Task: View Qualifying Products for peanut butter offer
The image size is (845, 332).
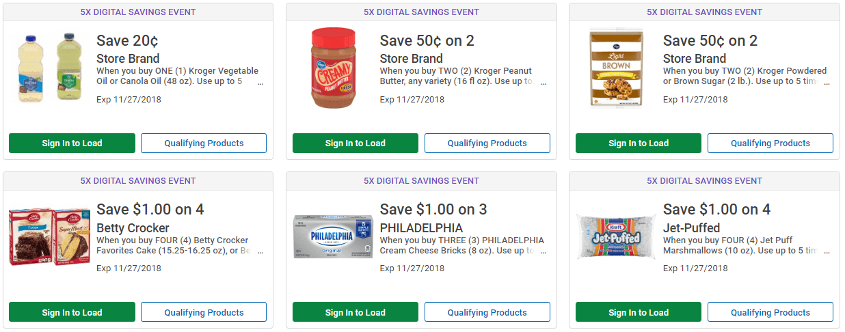Action: [487, 143]
